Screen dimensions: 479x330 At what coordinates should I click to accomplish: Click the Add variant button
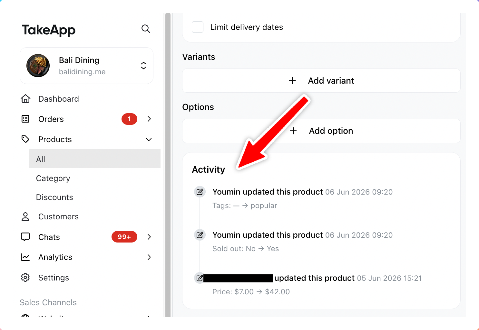[321, 81]
